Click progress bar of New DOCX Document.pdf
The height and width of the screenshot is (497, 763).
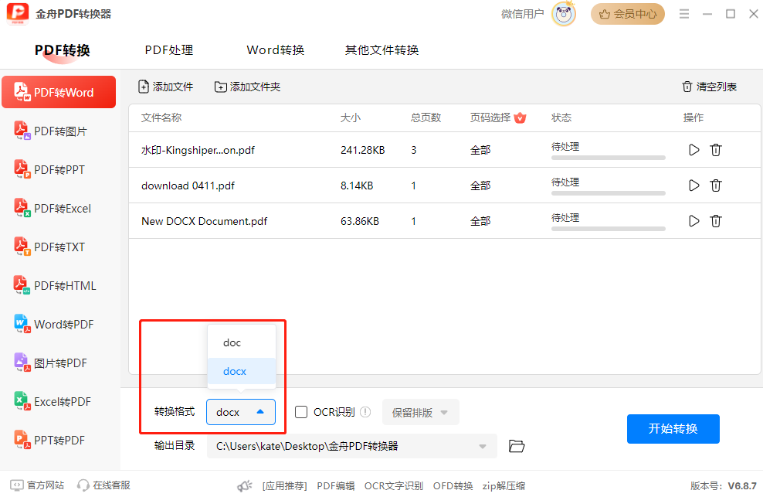609,229
